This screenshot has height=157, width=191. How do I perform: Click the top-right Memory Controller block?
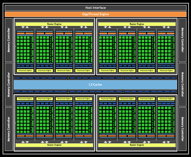click(x=182, y=40)
